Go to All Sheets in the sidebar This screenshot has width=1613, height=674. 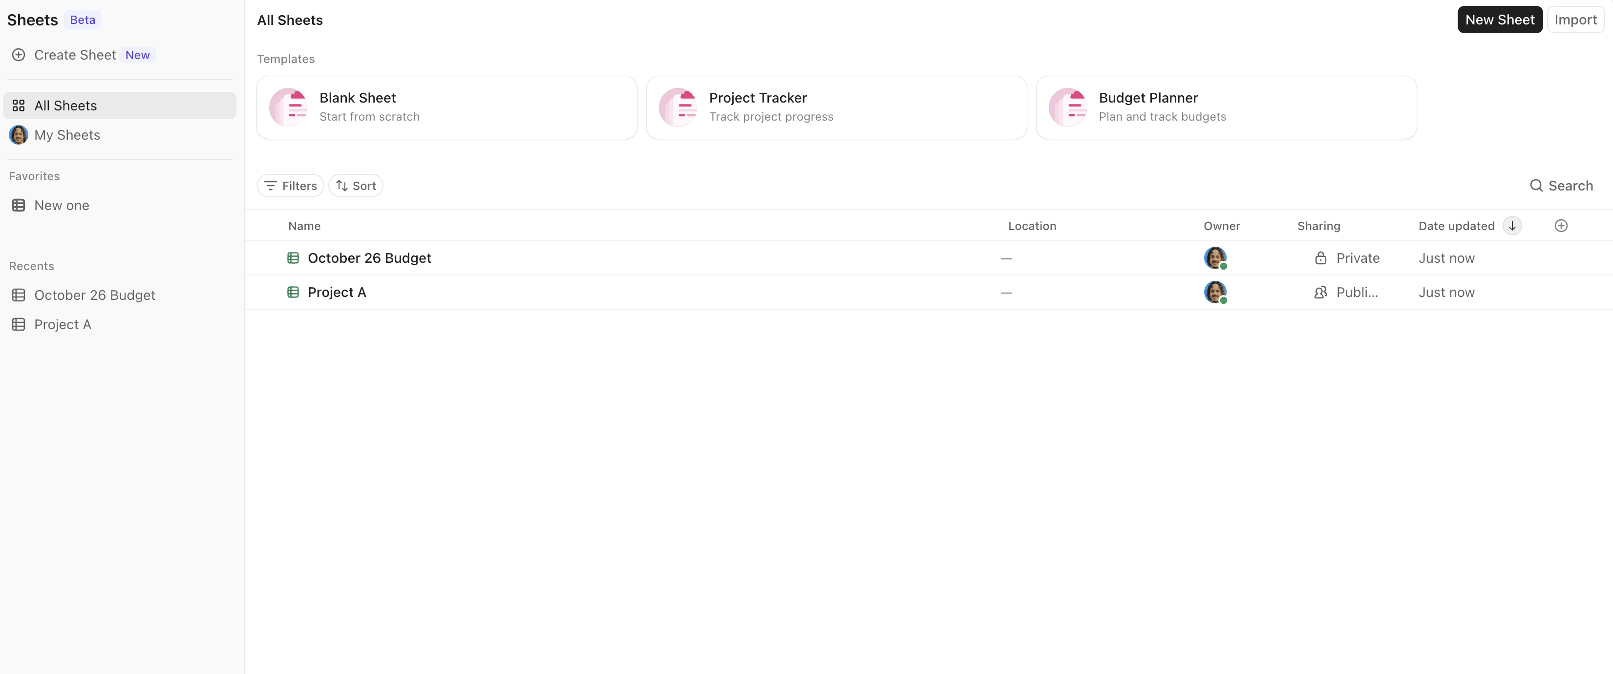click(x=120, y=106)
